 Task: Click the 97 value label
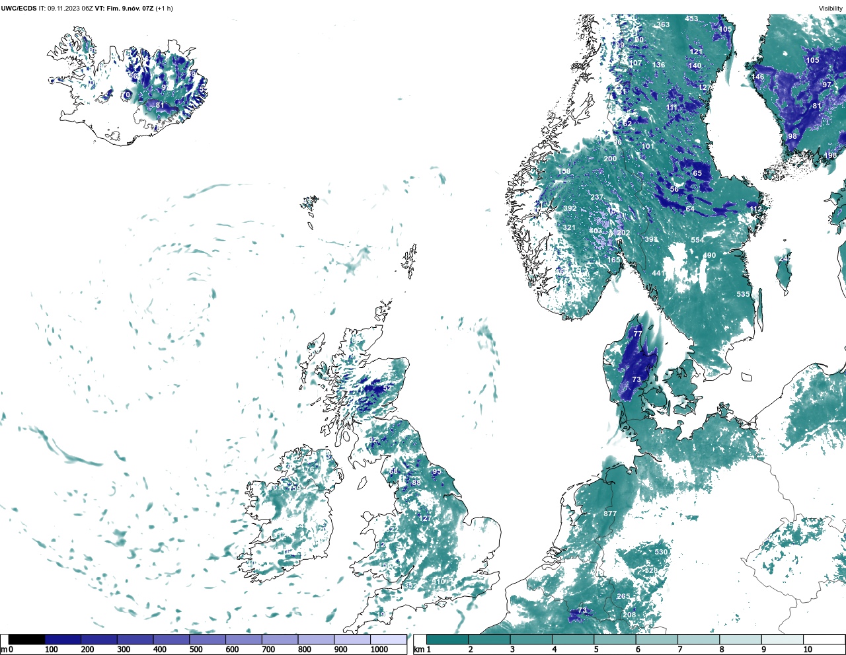tap(827, 85)
